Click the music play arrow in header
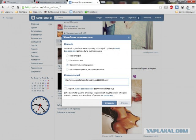This screenshot has height=140, width=196. 139,18
